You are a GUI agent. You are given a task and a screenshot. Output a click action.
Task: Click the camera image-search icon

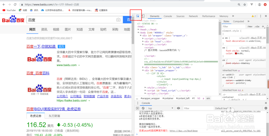coord(118,20)
